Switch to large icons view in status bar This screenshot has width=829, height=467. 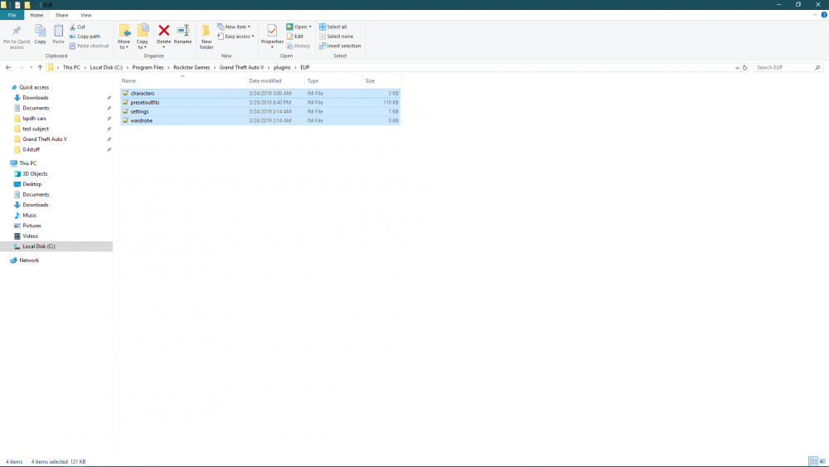point(822,461)
